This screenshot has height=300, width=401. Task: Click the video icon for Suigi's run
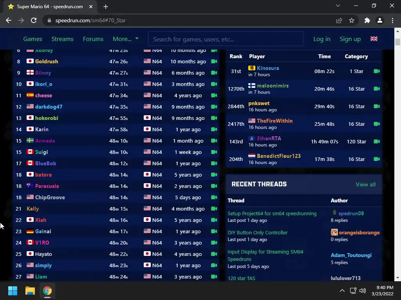click(x=214, y=152)
